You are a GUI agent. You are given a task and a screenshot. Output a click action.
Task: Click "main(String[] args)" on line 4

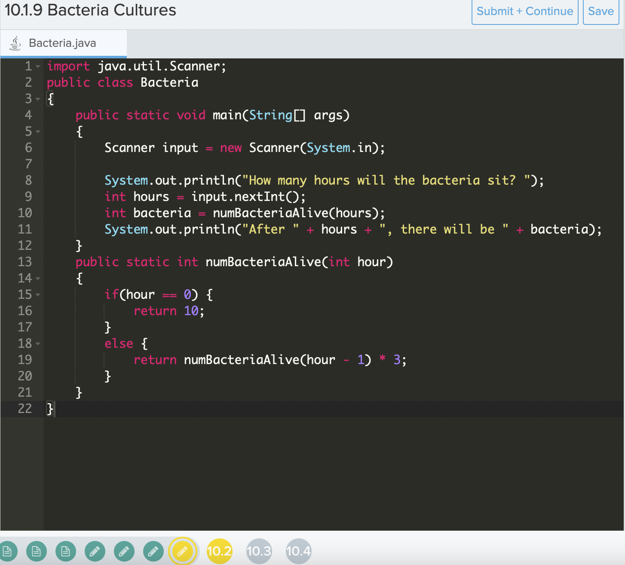click(x=281, y=115)
